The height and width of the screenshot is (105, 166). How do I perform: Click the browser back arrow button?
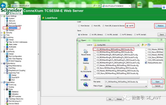tap(3, 6)
